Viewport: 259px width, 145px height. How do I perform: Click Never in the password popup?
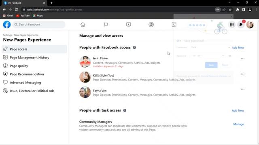click(x=225, y=65)
